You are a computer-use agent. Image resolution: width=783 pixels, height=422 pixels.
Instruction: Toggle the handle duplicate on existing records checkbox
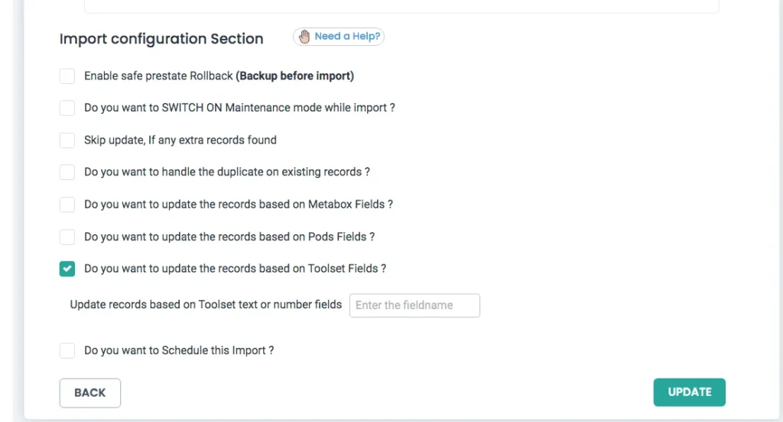tap(67, 172)
